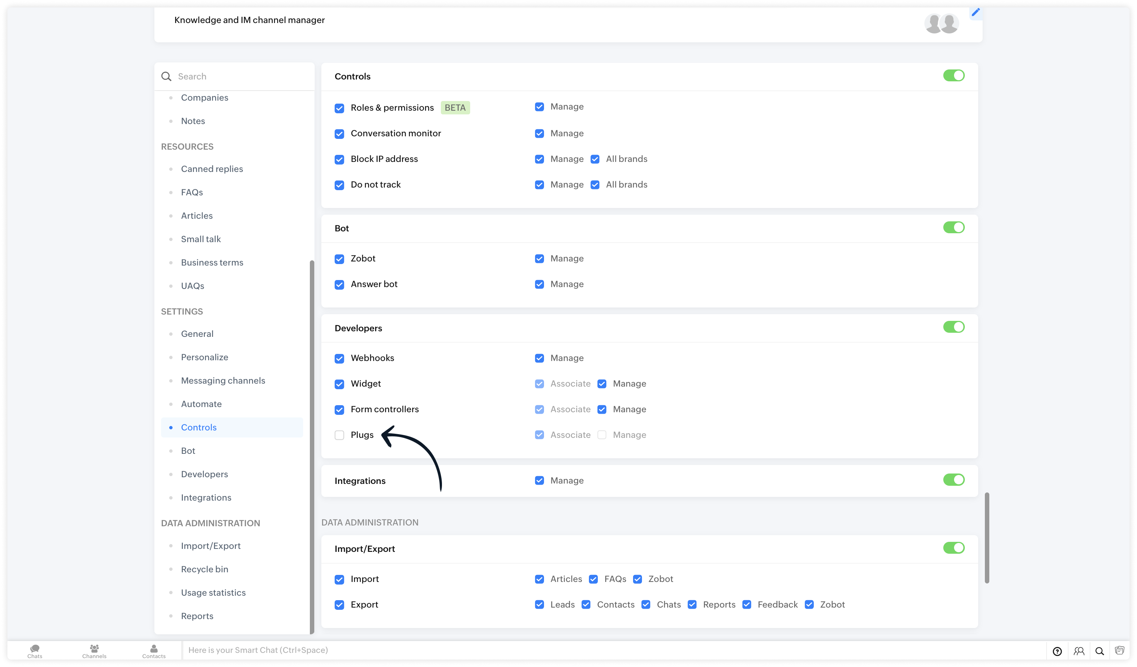Screen dimensions: 1137x667
Task: Open the Chats icon in bottom bar
Action: click(35, 651)
